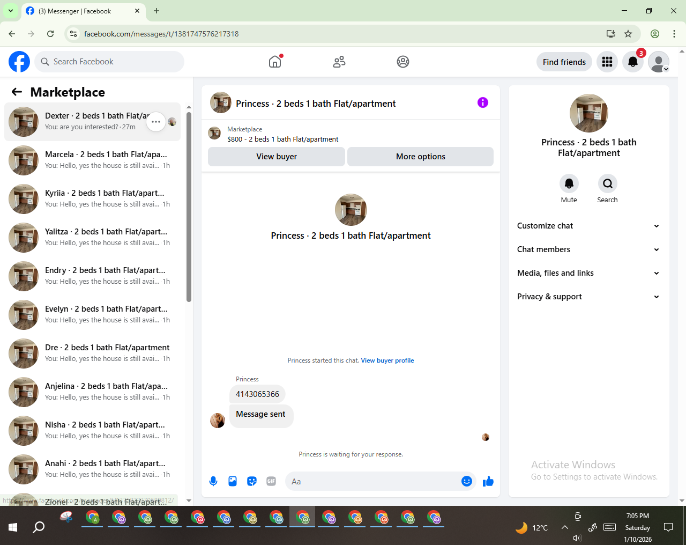Open the Facebook logo home link

click(x=19, y=62)
